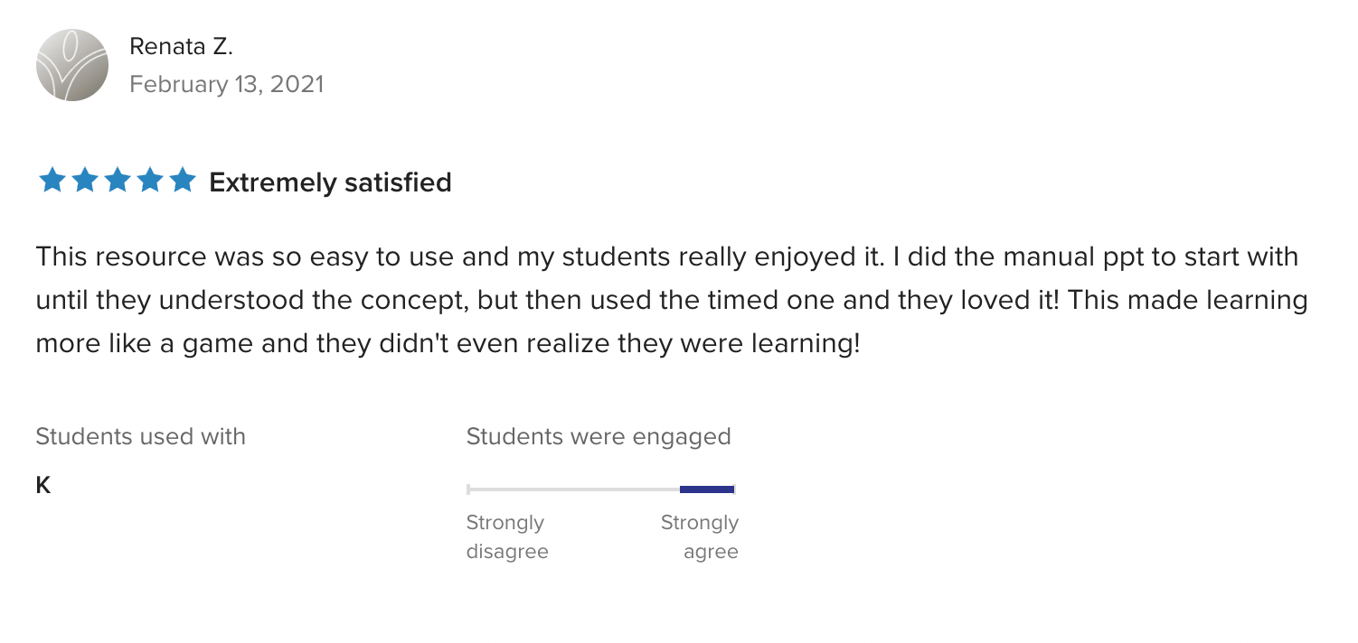
Task: Click the second blue rating star
Action: point(84,182)
